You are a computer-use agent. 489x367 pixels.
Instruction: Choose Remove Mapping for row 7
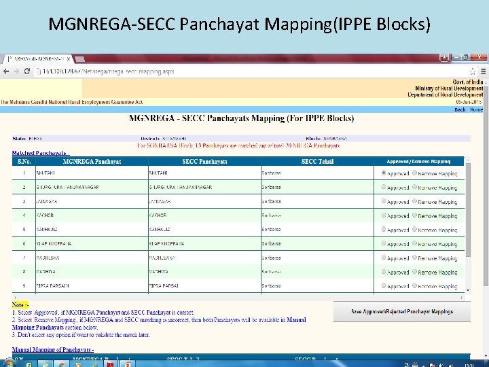414,258
